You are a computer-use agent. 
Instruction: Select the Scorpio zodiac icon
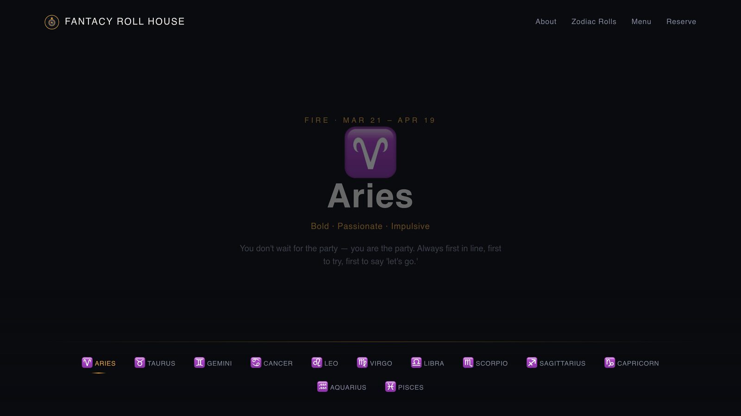(x=468, y=363)
